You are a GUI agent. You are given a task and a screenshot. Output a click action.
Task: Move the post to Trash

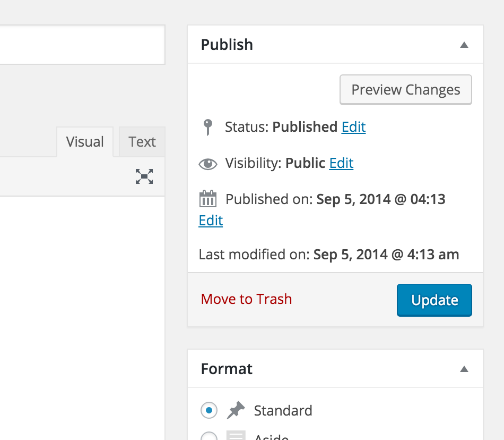246,299
